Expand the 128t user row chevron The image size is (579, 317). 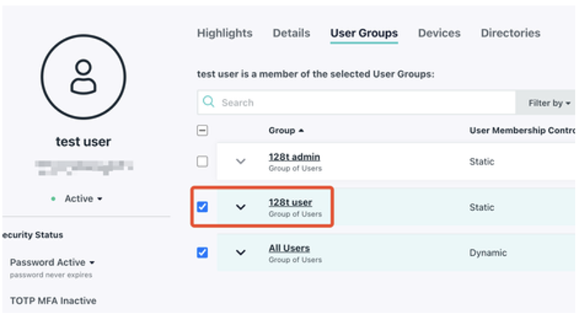pos(241,207)
